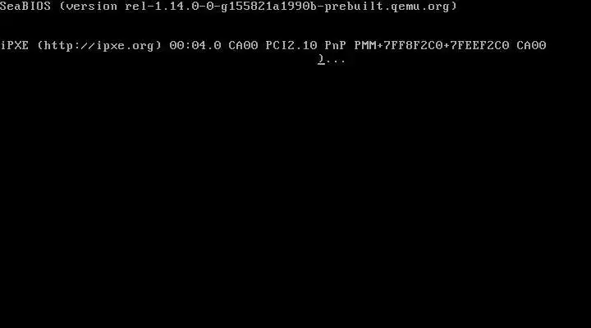Click the three dots after the cursor
The width and height of the screenshot is (591, 328).
point(336,60)
